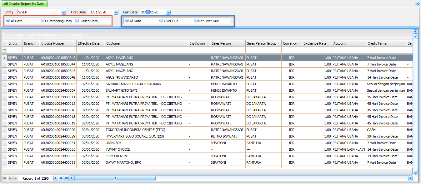Click filter cell under Sales Person column
Image resolution: width=421 pixels, height=184 pixels.
pos(228,50)
